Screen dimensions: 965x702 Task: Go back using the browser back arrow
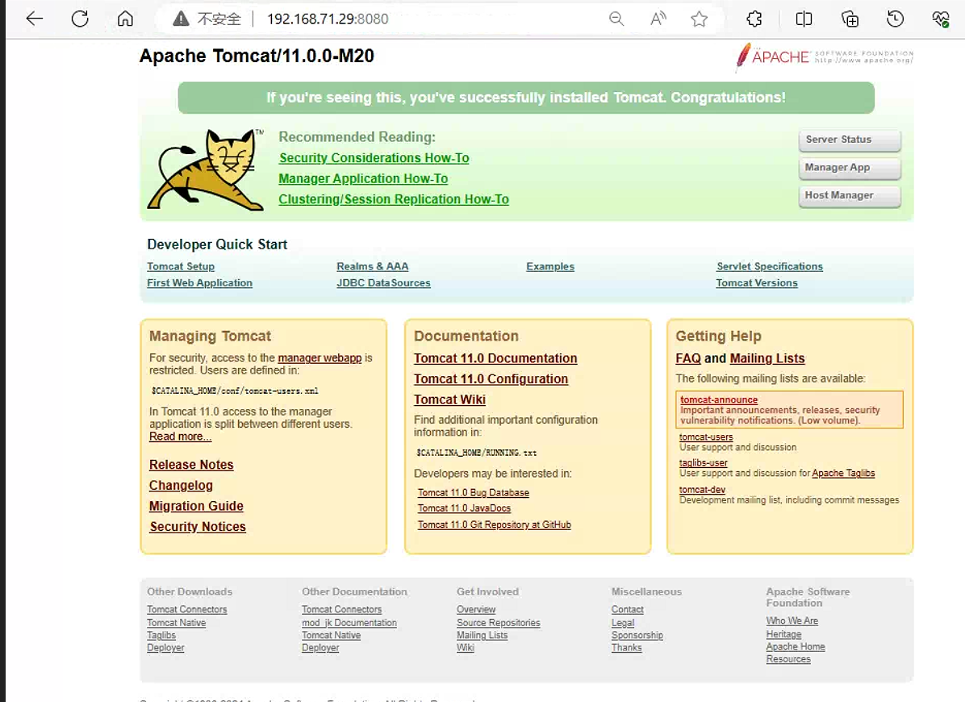(x=35, y=19)
